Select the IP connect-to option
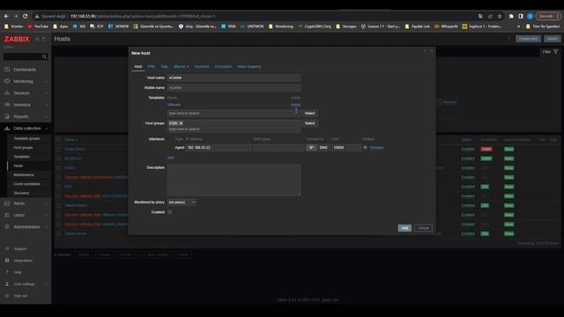Screen dimensions: 564x317 [311, 148]
